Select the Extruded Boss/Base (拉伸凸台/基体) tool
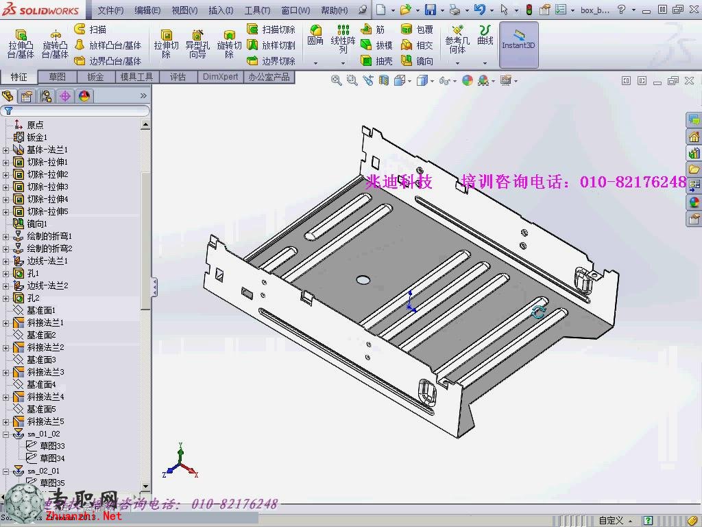The image size is (702, 527). [21, 45]
